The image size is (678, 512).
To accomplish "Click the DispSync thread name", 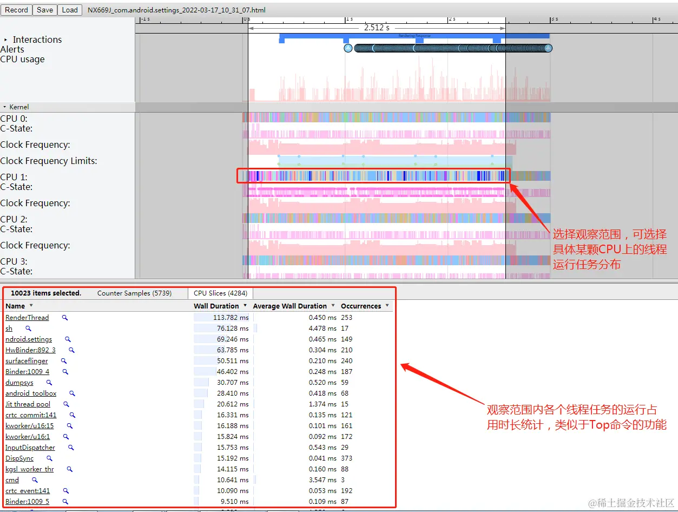I will click(19, 458).
